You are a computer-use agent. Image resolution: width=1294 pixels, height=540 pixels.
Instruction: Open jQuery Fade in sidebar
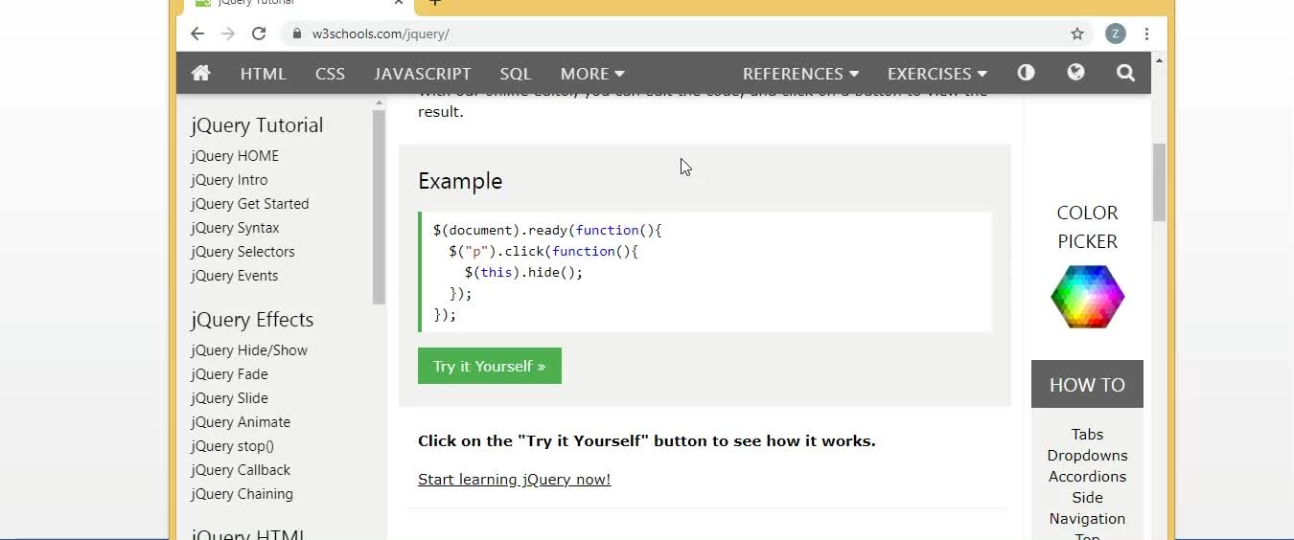click(x=229, y=373)
